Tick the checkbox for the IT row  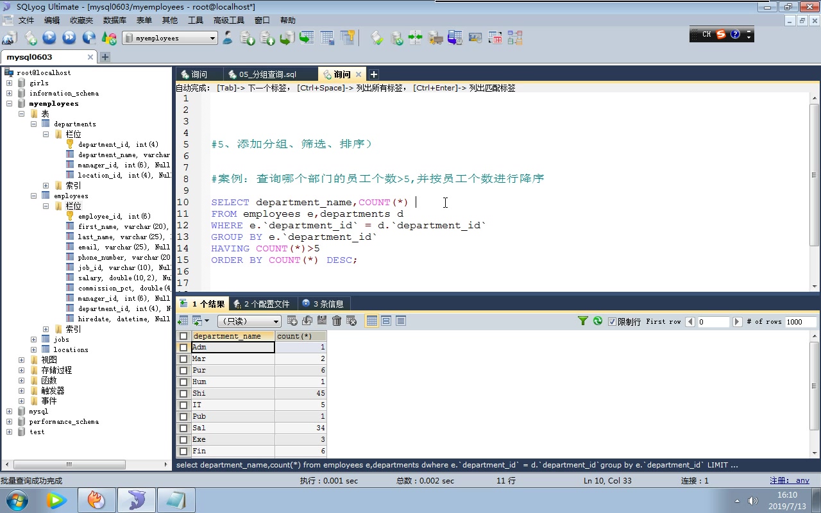[x=183, y=405]
